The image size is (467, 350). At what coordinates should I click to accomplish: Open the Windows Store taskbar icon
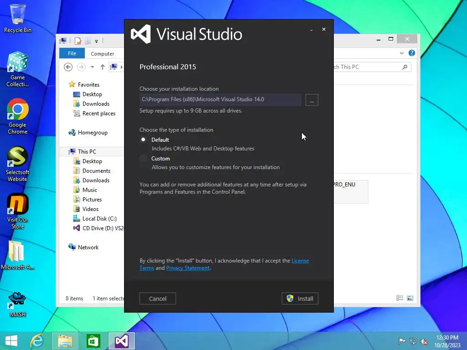pos(93,341)
